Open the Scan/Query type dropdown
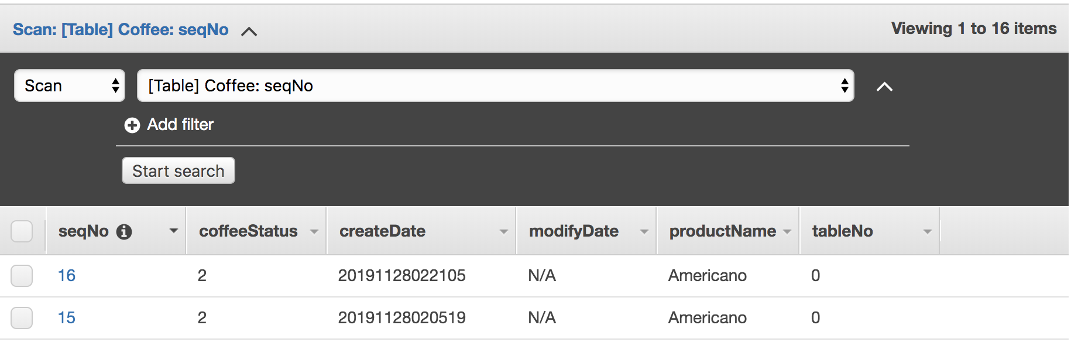 (x=70, y=86)
